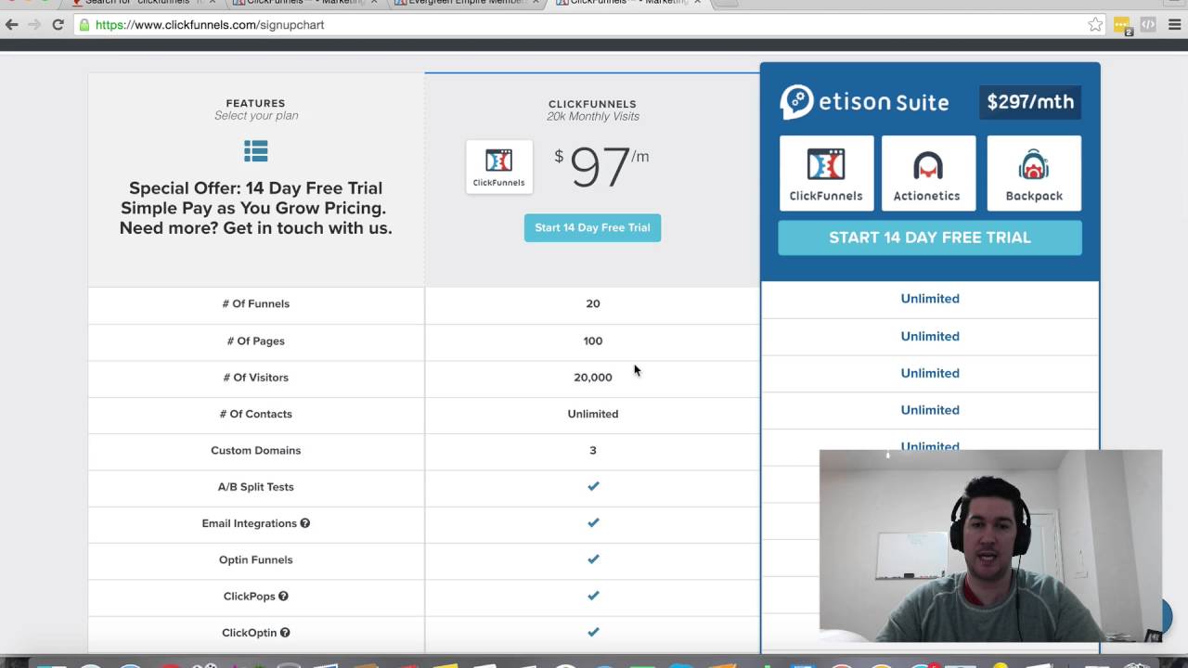Click the small Start 14 Day Free Trial button
This screenshot has height=668, width=1188.
(x=592, y=227)
